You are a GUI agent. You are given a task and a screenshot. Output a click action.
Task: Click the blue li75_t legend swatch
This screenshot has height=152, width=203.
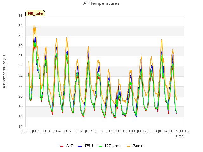tap(80, 146)
